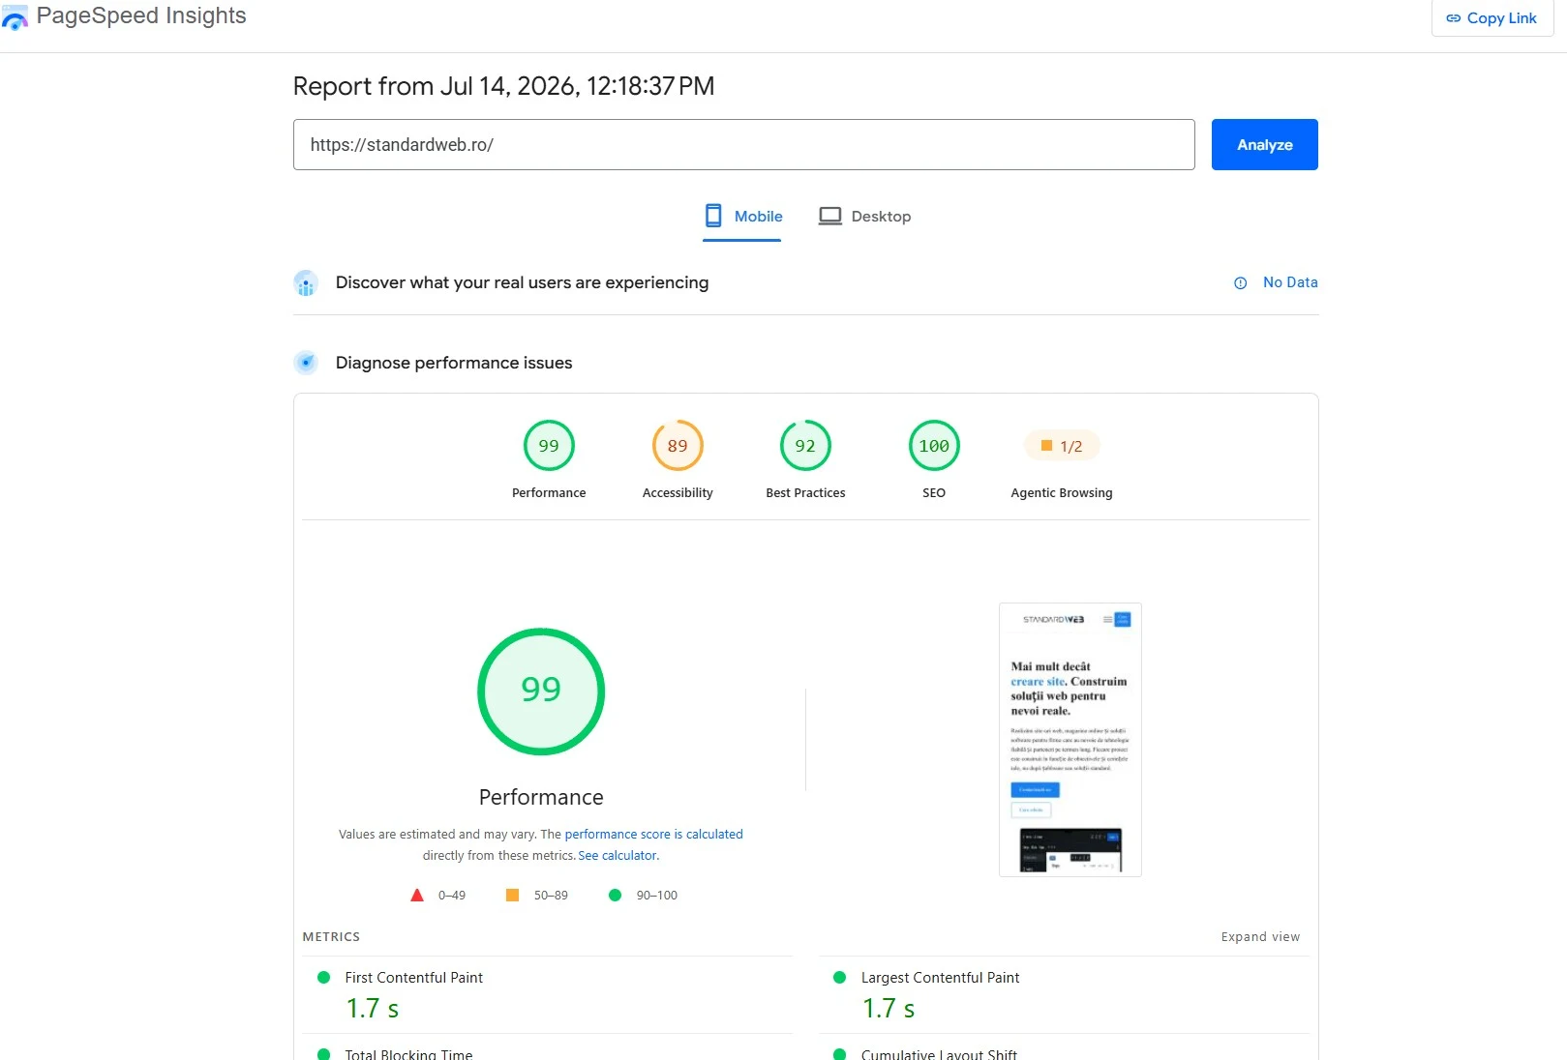Click the Mobile phone icon

(x=713, y=216)
